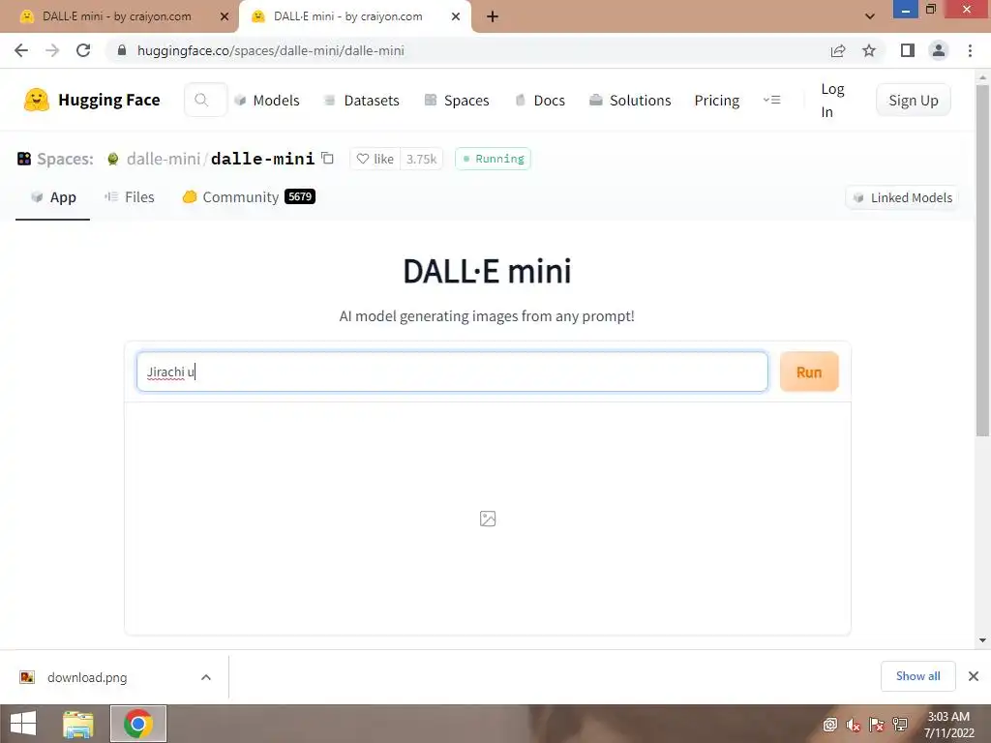Open the Docs page
Screen dimensions: 991x743
(540, 101)
